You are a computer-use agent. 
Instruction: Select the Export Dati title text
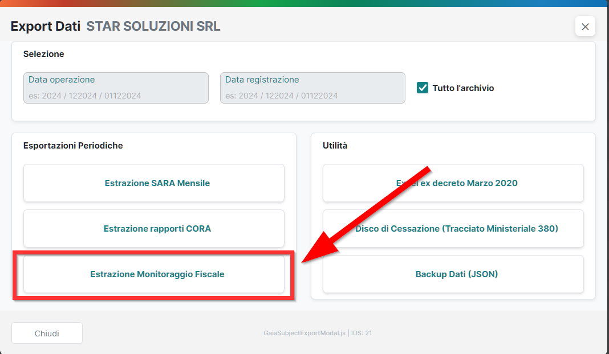click(x=46, y=26)
